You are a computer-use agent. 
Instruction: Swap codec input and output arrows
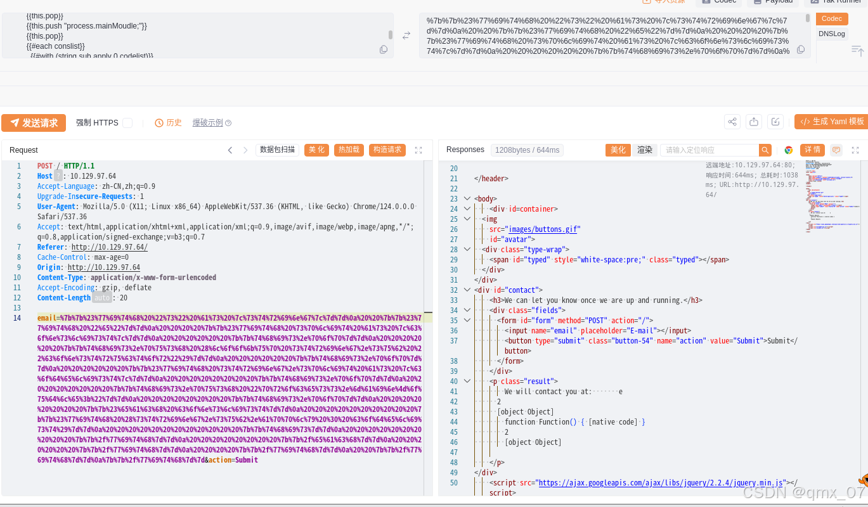[x=406, y=35]
